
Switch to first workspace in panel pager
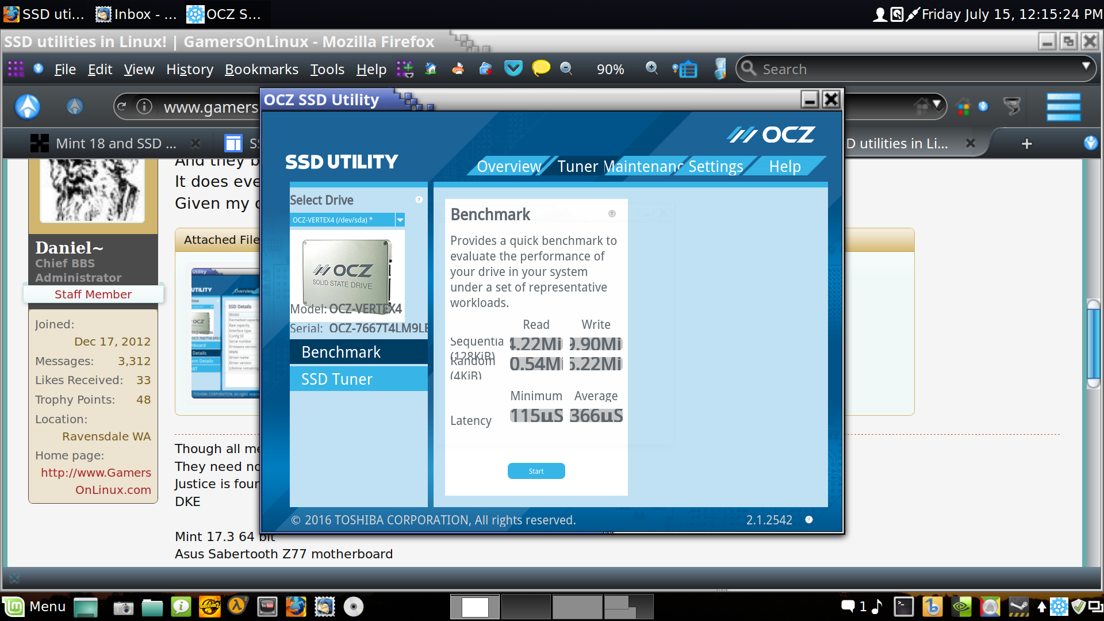click(475, 607)
